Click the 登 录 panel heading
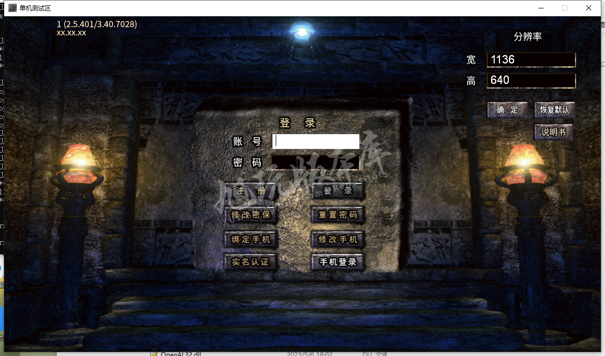Image resolution: width=605 pixels, height=356 pixels. click(297, 123)
